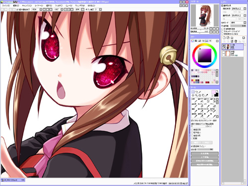Image resolution: width=248 pixels, height=186 pixels.
Task: Create a new layer folder icon
Action: click(232, 38)
